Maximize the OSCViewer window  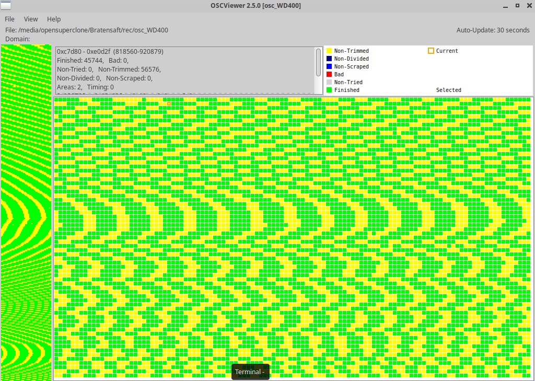point(517,5)
